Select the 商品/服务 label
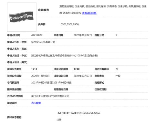The image size is (155, 125). click(44, 10)
